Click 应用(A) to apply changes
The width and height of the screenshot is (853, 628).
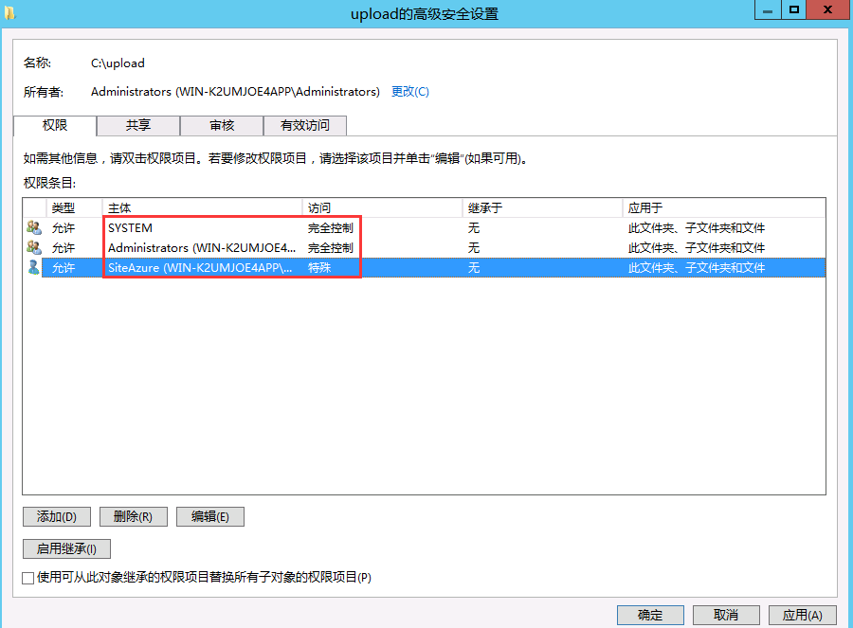[x=802, y=615]
